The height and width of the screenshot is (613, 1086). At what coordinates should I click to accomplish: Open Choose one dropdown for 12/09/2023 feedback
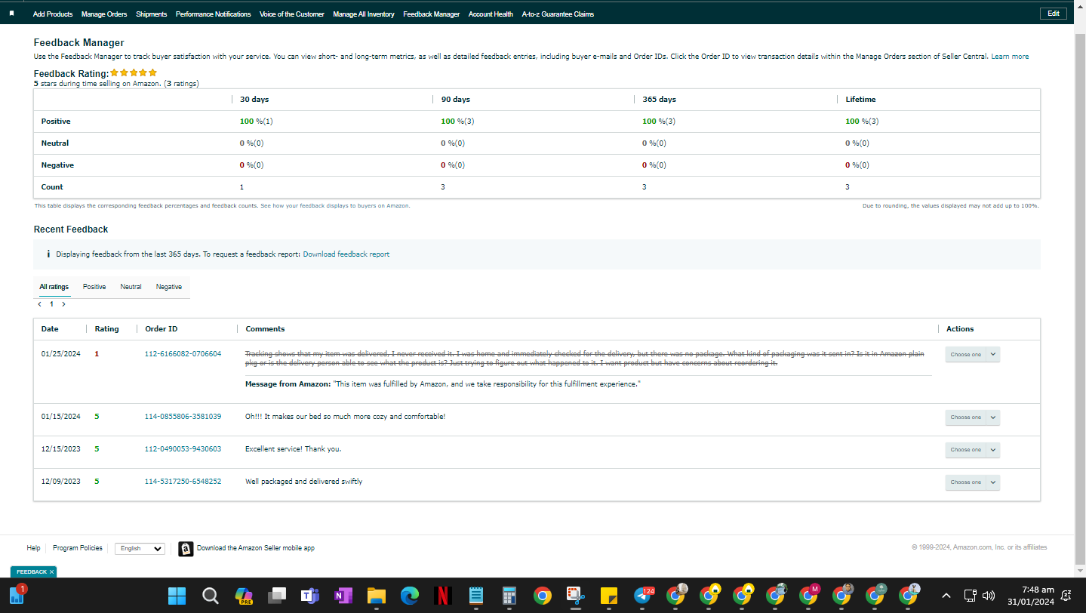[972, 482]
